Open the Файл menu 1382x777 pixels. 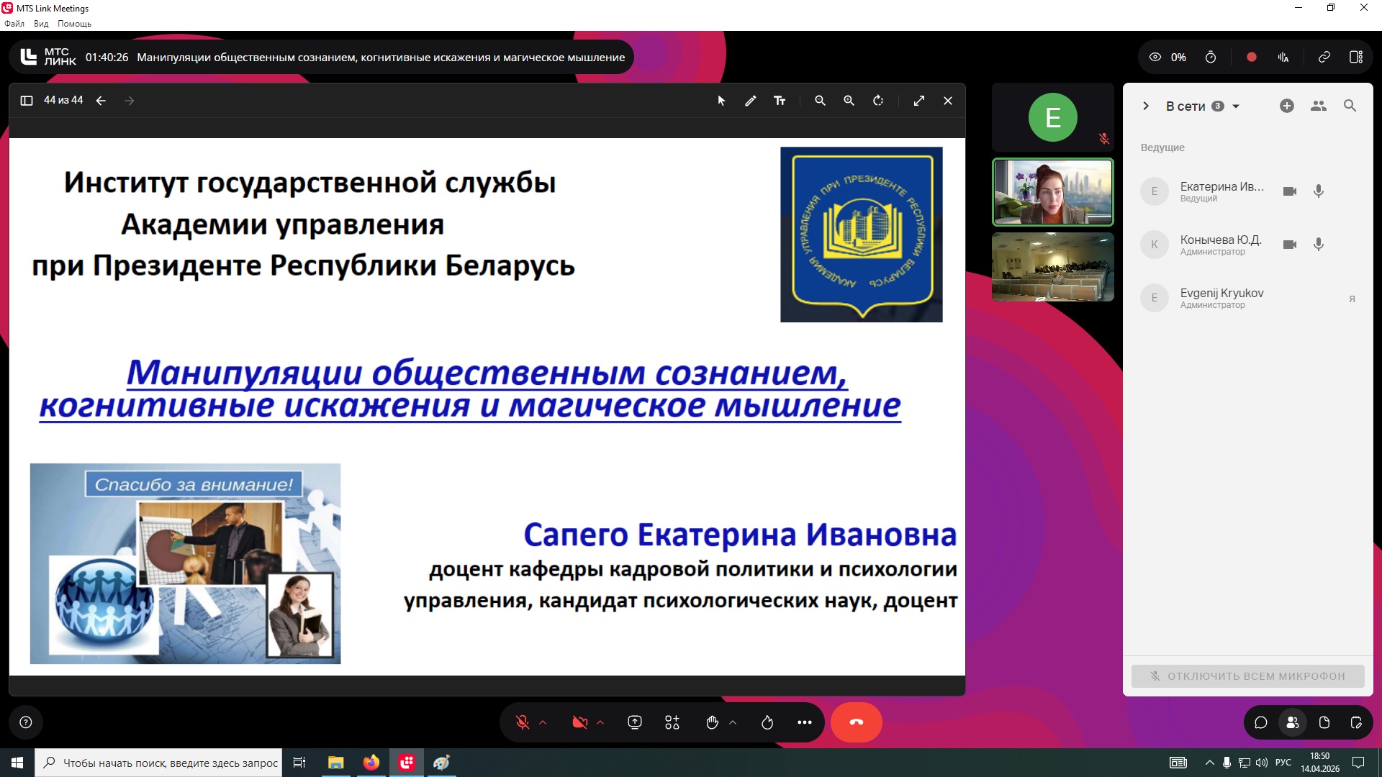coord(14,24)
